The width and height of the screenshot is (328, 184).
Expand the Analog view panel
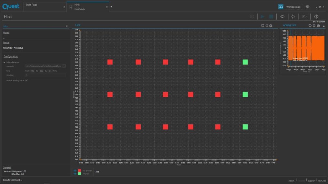click(324, 26)
